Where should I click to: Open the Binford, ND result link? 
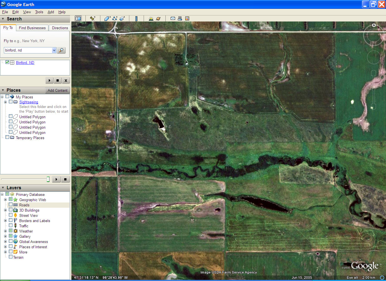pos(25,63)
